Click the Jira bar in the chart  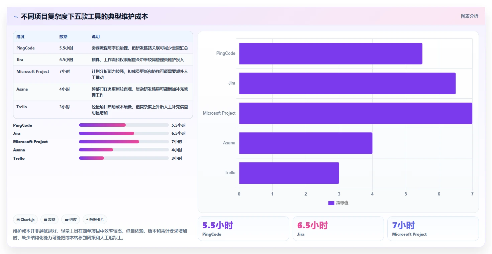click(347, 83)
